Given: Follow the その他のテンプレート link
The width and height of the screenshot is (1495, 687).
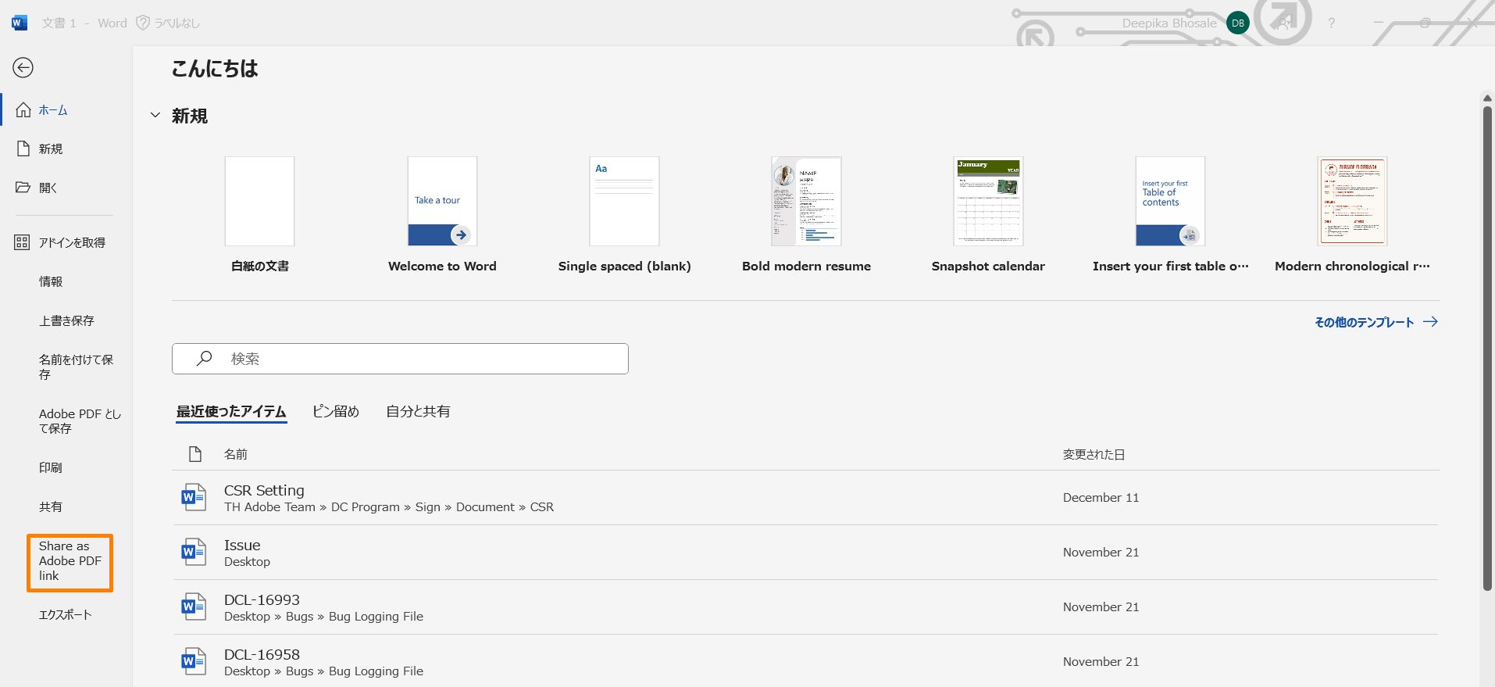Looking at the screenshot, I should [1375, 322].
